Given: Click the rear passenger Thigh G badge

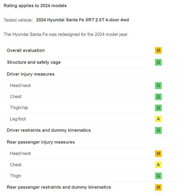Looking at the screenshot, I should tap(158, 176).
